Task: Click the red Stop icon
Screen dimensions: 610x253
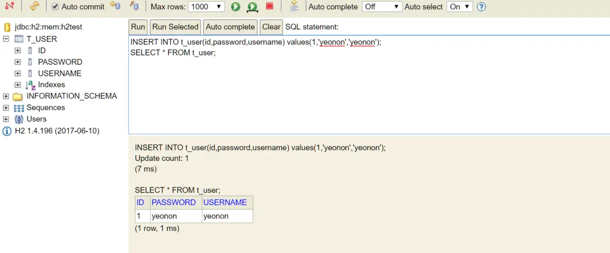Action: 270,6
